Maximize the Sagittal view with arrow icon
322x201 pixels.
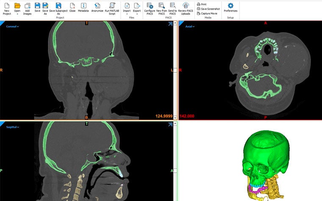coord(170,124)
